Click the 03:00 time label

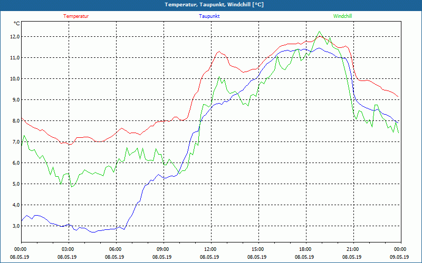[67, 249]
